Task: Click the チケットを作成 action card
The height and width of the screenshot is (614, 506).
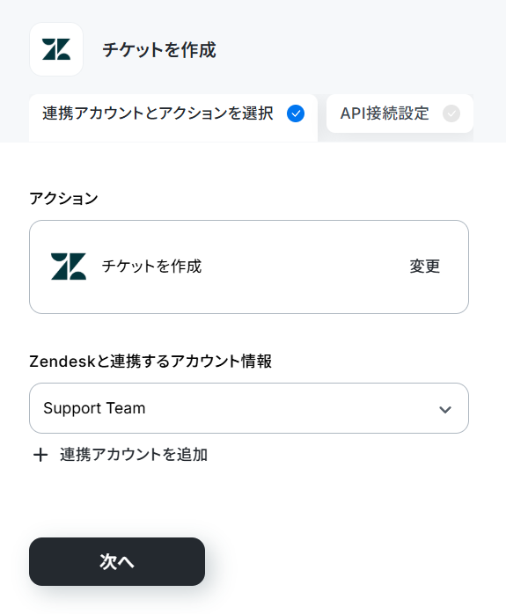Action: 249,267
